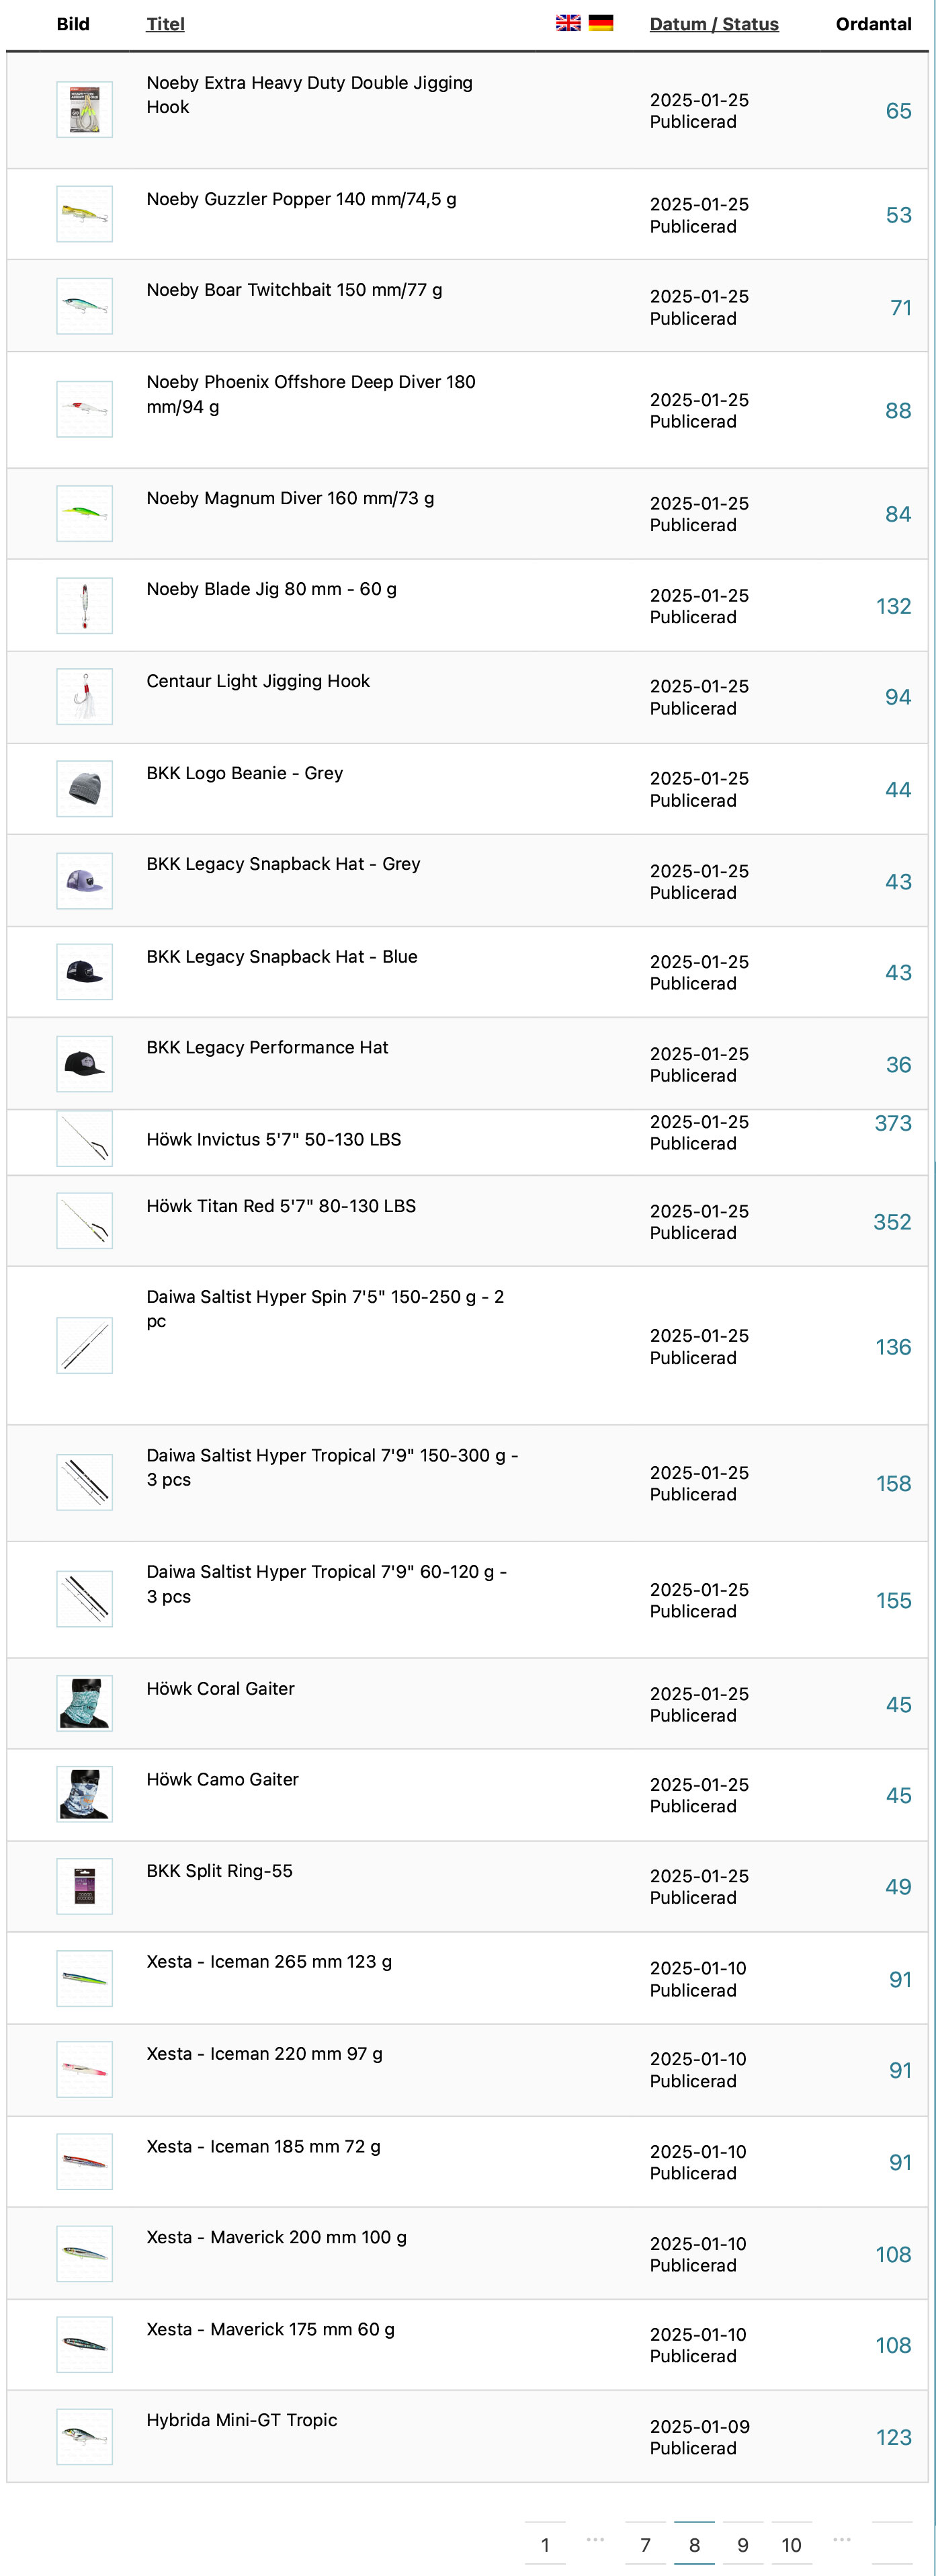The width and height of the screenshot is (936, 2576).
Task: Click BKK Split Ring-55 thumbnail image
Action: (x=85, y=1886)
